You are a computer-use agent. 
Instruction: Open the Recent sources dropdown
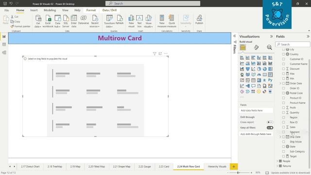pyautogui.click(x=95, y=21)
